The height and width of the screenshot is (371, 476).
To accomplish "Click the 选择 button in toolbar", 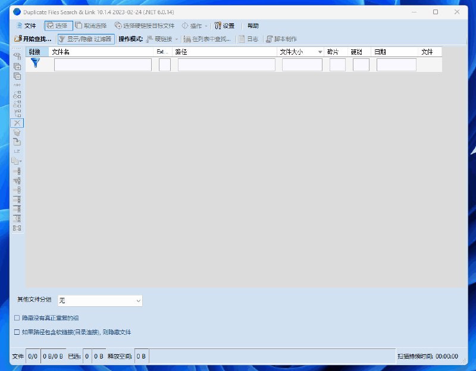I will click(58, 26).
